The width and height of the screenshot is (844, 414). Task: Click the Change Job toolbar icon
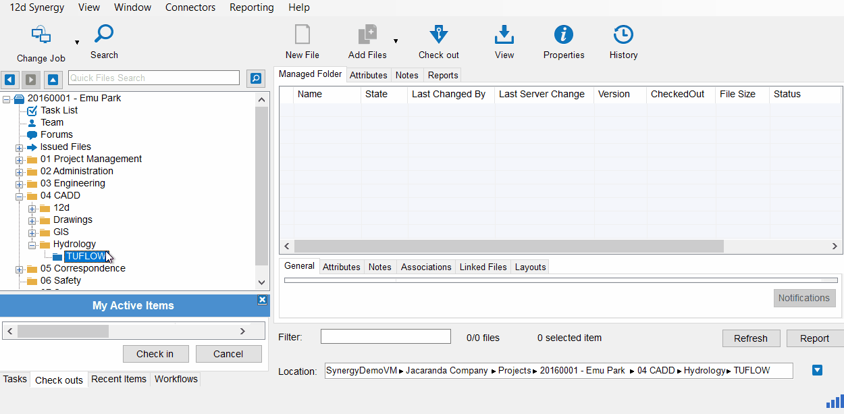[x=41, y=35]
